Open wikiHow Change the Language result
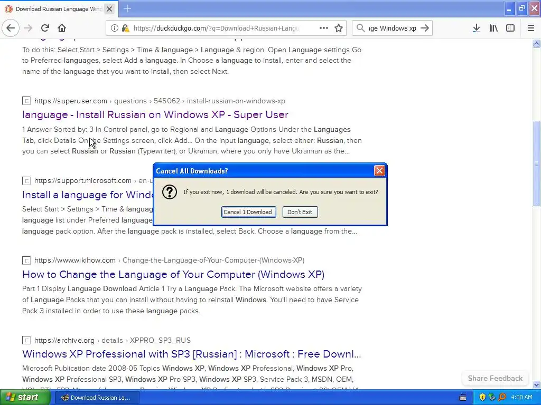The height and width of the screenshot is (405, 541). [173, 274]
